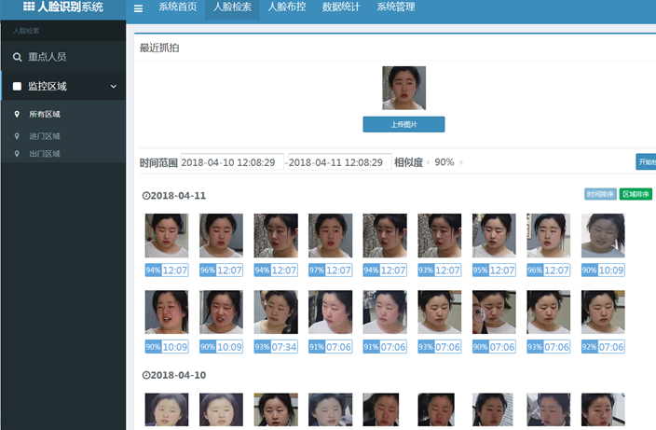Click the start time input field

[x=231, y=162]
